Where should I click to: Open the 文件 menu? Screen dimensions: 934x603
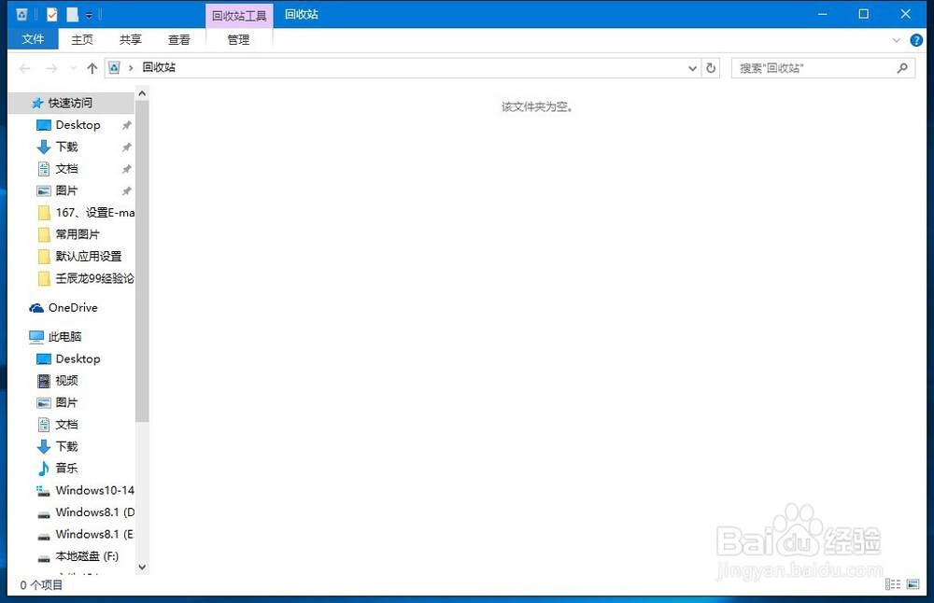click(x=34, y=39)
